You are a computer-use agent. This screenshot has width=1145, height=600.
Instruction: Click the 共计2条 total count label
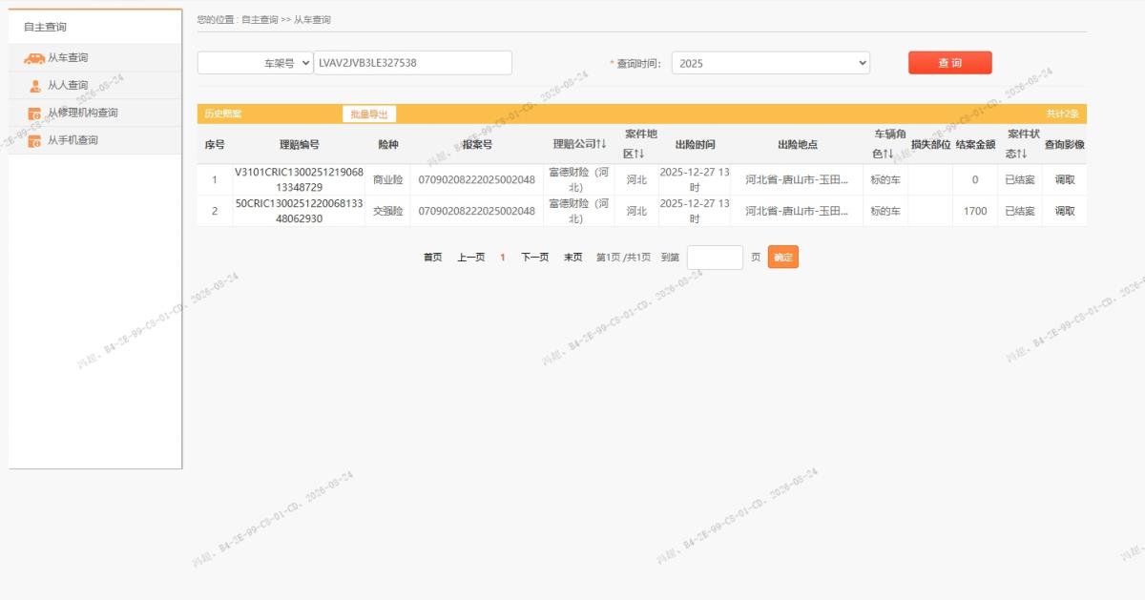pos(1062,114)
